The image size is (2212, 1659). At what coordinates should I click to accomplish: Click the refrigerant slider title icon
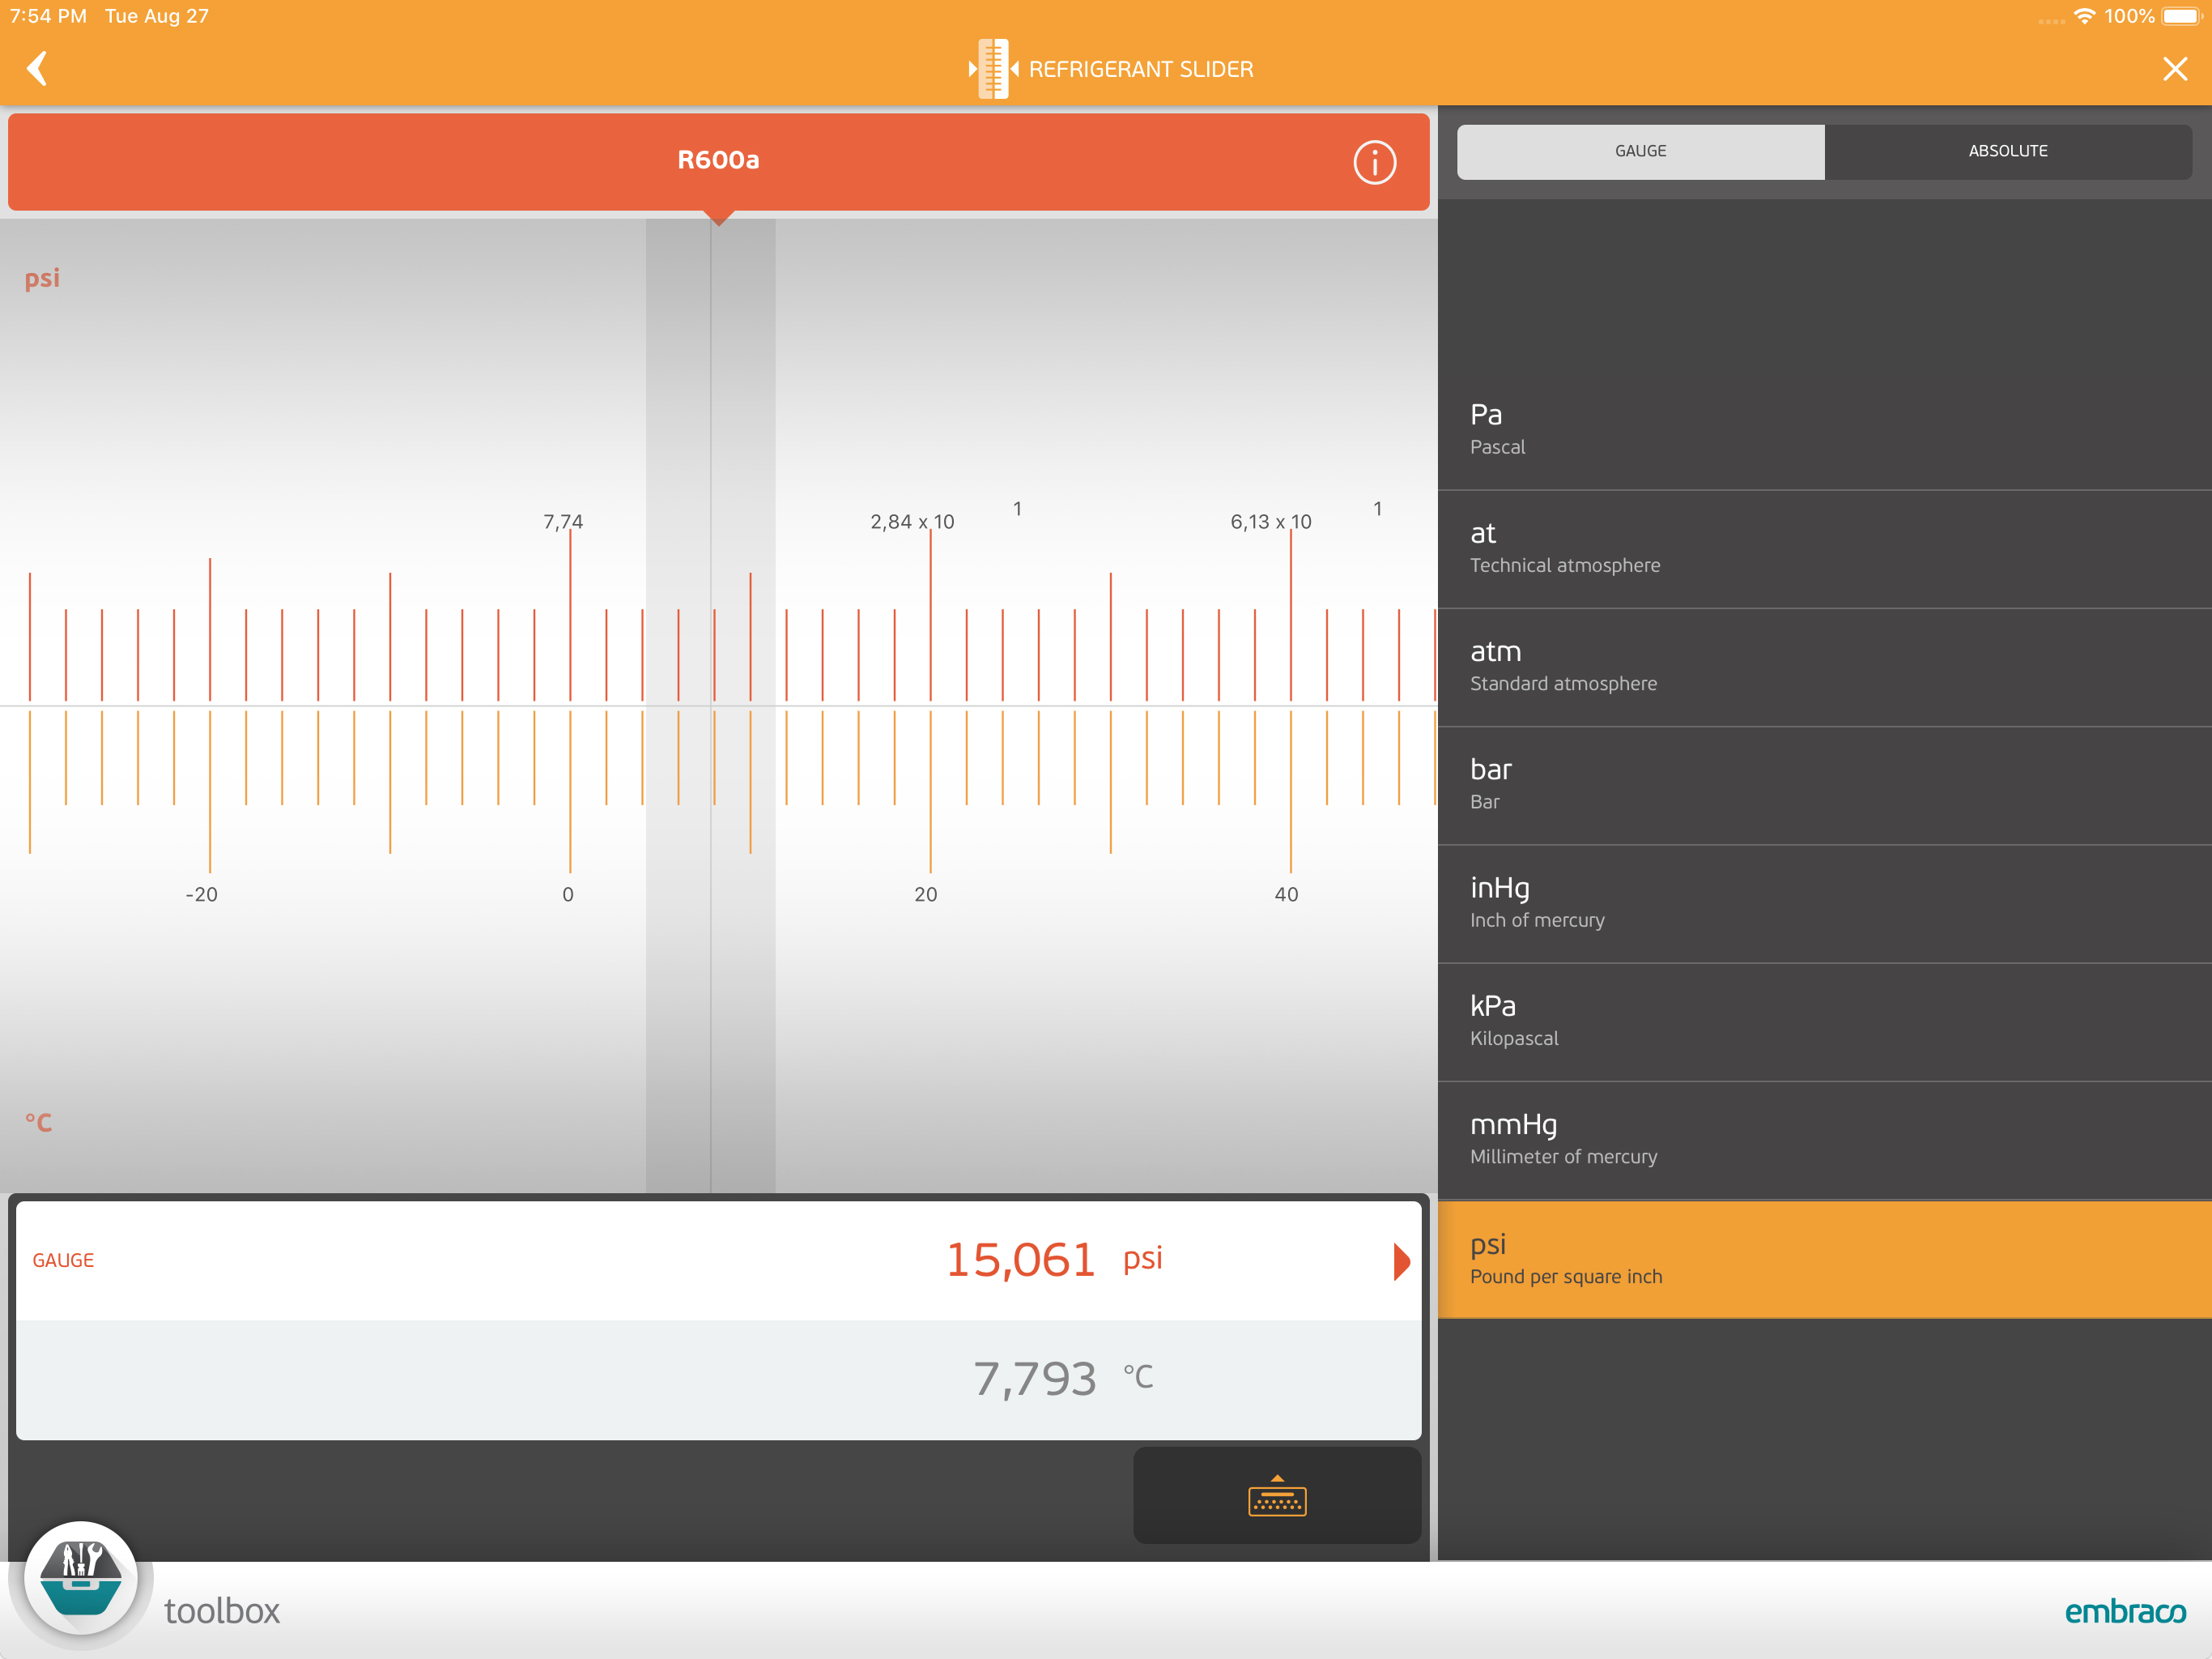click(x=993, y=69)
